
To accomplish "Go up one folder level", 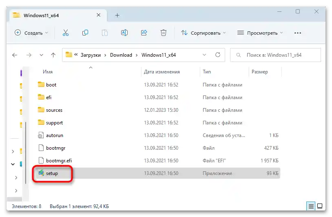I will pos(53,55).
